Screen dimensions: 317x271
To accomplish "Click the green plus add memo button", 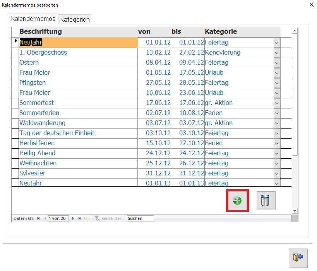I will click(x=237, y=201).
